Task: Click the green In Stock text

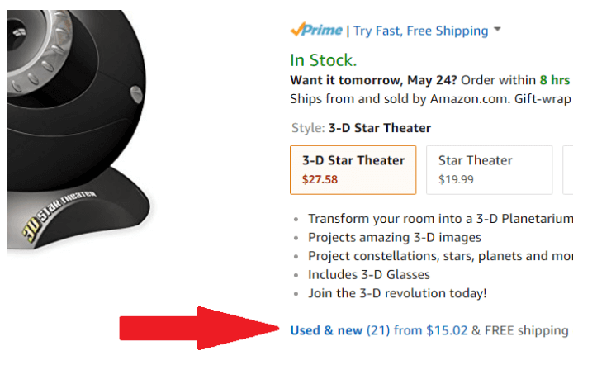Action: (x=324, y=60)
